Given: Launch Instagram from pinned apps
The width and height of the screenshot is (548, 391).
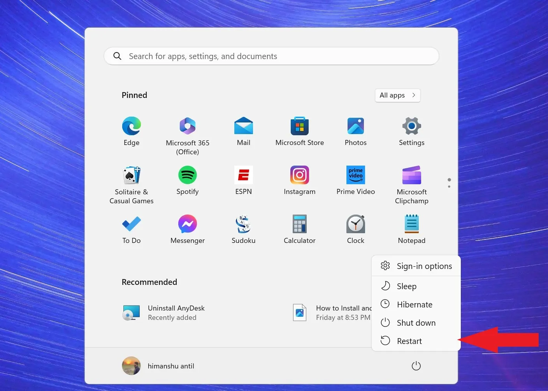Looking at the screenshot, I should click(299, 179).
